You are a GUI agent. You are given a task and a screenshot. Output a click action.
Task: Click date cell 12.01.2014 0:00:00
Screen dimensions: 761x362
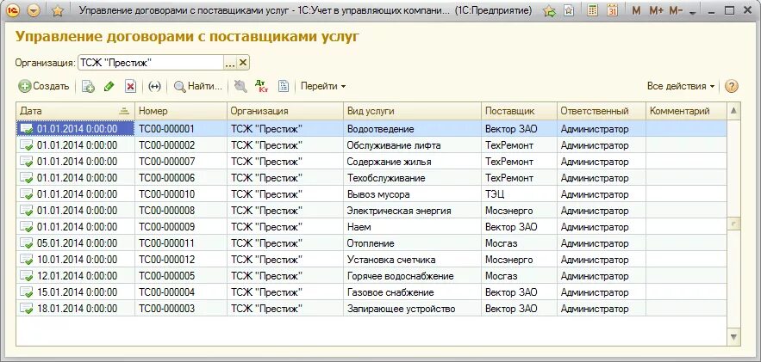75,276
